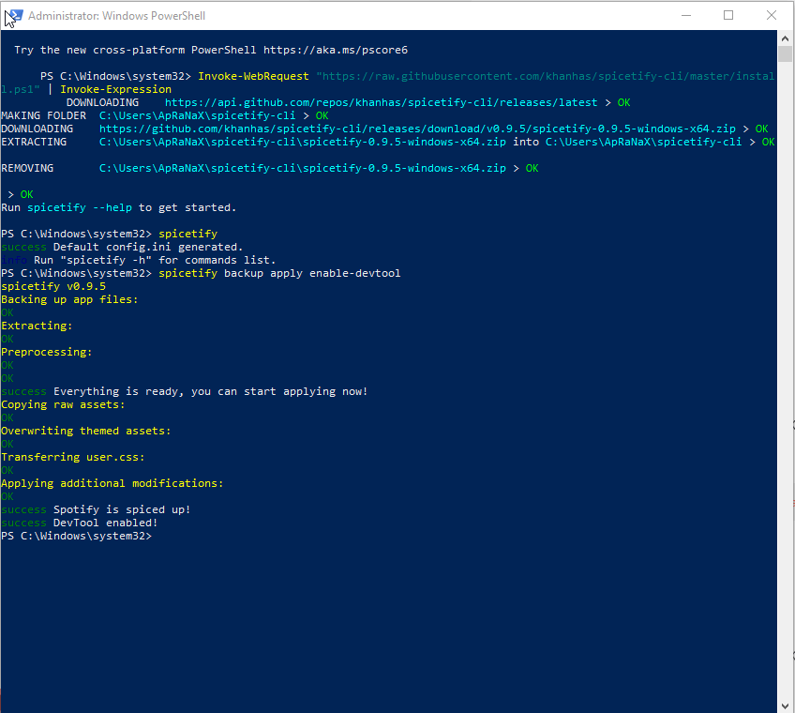
Task: Click the 'Preprocessing:' line
Action: tap(47, 352)
